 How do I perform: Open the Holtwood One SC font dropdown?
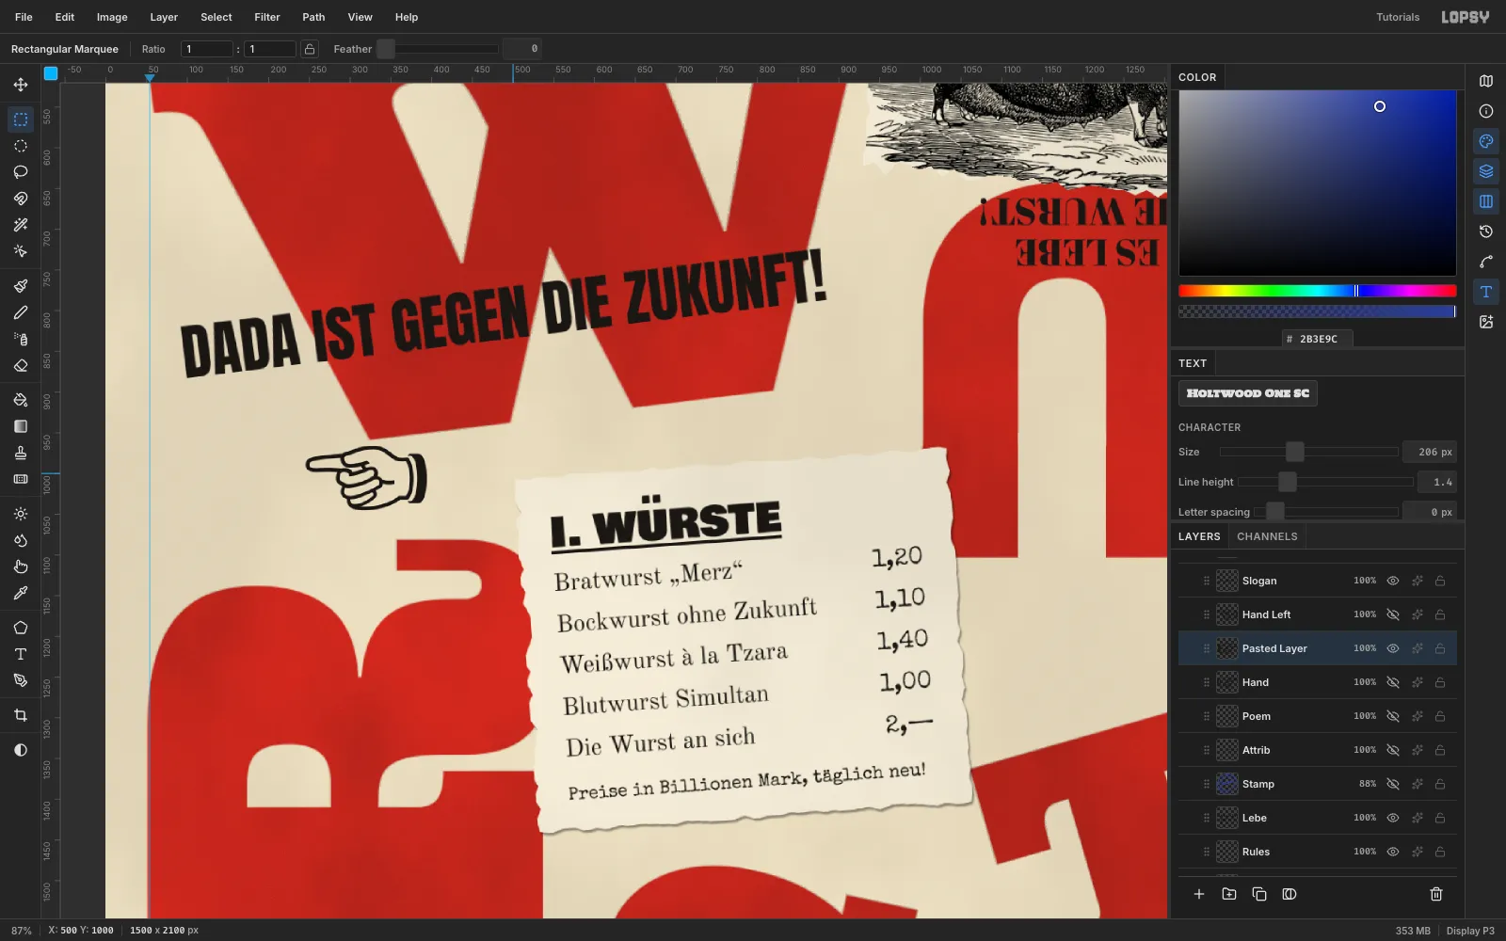point(1248,393)
